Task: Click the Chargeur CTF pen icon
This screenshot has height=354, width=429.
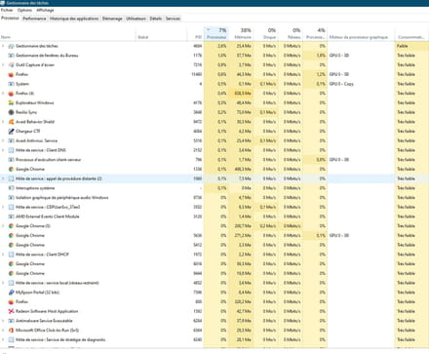Action: pyautogui.click(x=11, y=132)
